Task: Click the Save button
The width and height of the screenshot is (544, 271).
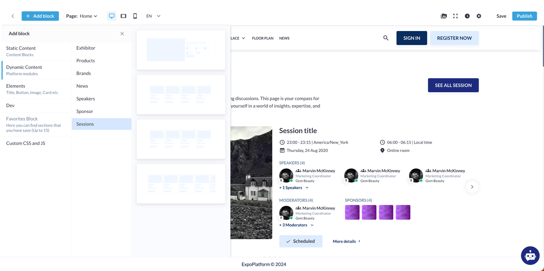Action: click(x=501, y=16)
